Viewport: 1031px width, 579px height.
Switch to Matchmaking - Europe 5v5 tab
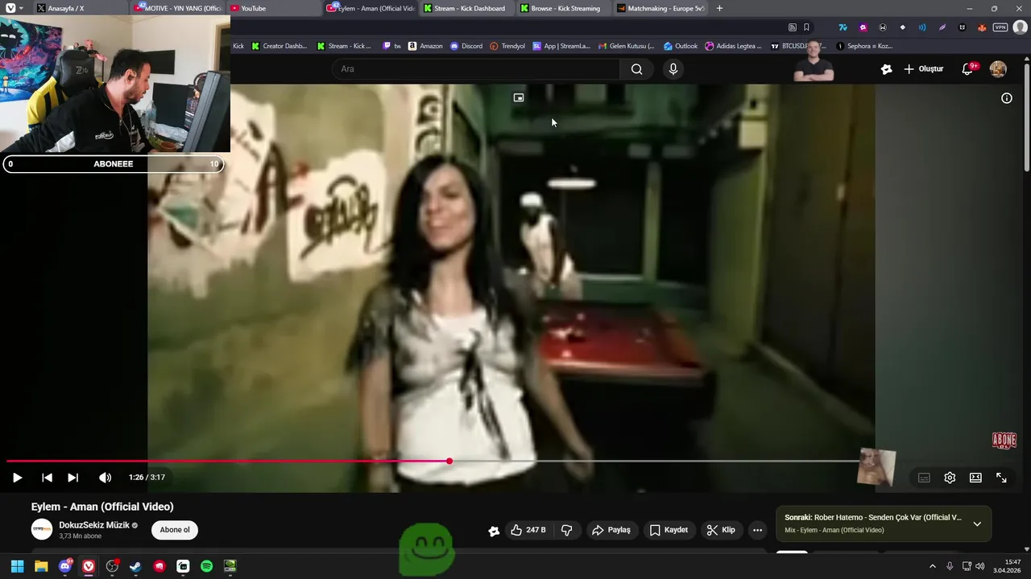[x=660, y=8]
